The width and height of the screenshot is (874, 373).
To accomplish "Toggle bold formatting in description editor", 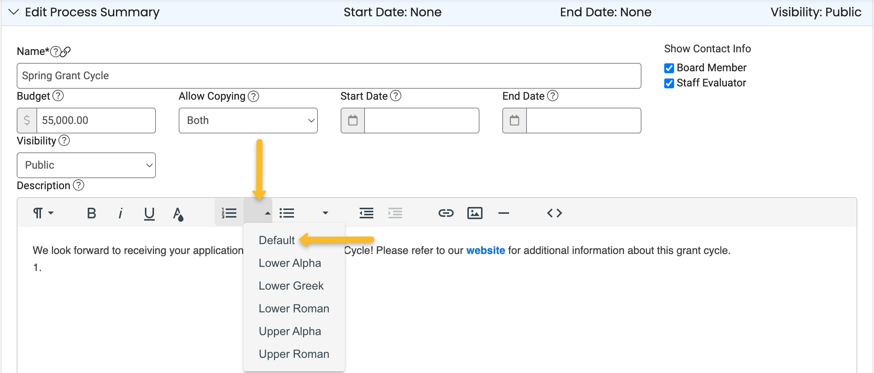I will click(x=91, y=213).
